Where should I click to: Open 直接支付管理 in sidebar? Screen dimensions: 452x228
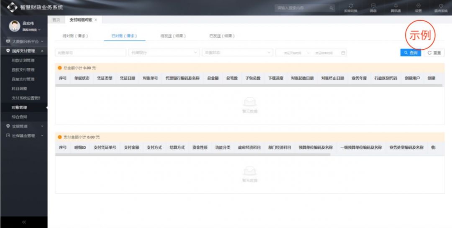[x=23, y=79]
